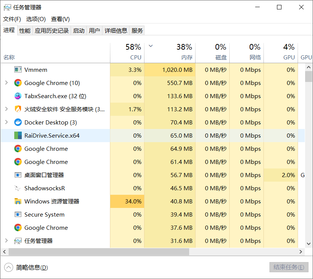Sort by the 内存 column header
313x279 pixels.
click(170, 52)
